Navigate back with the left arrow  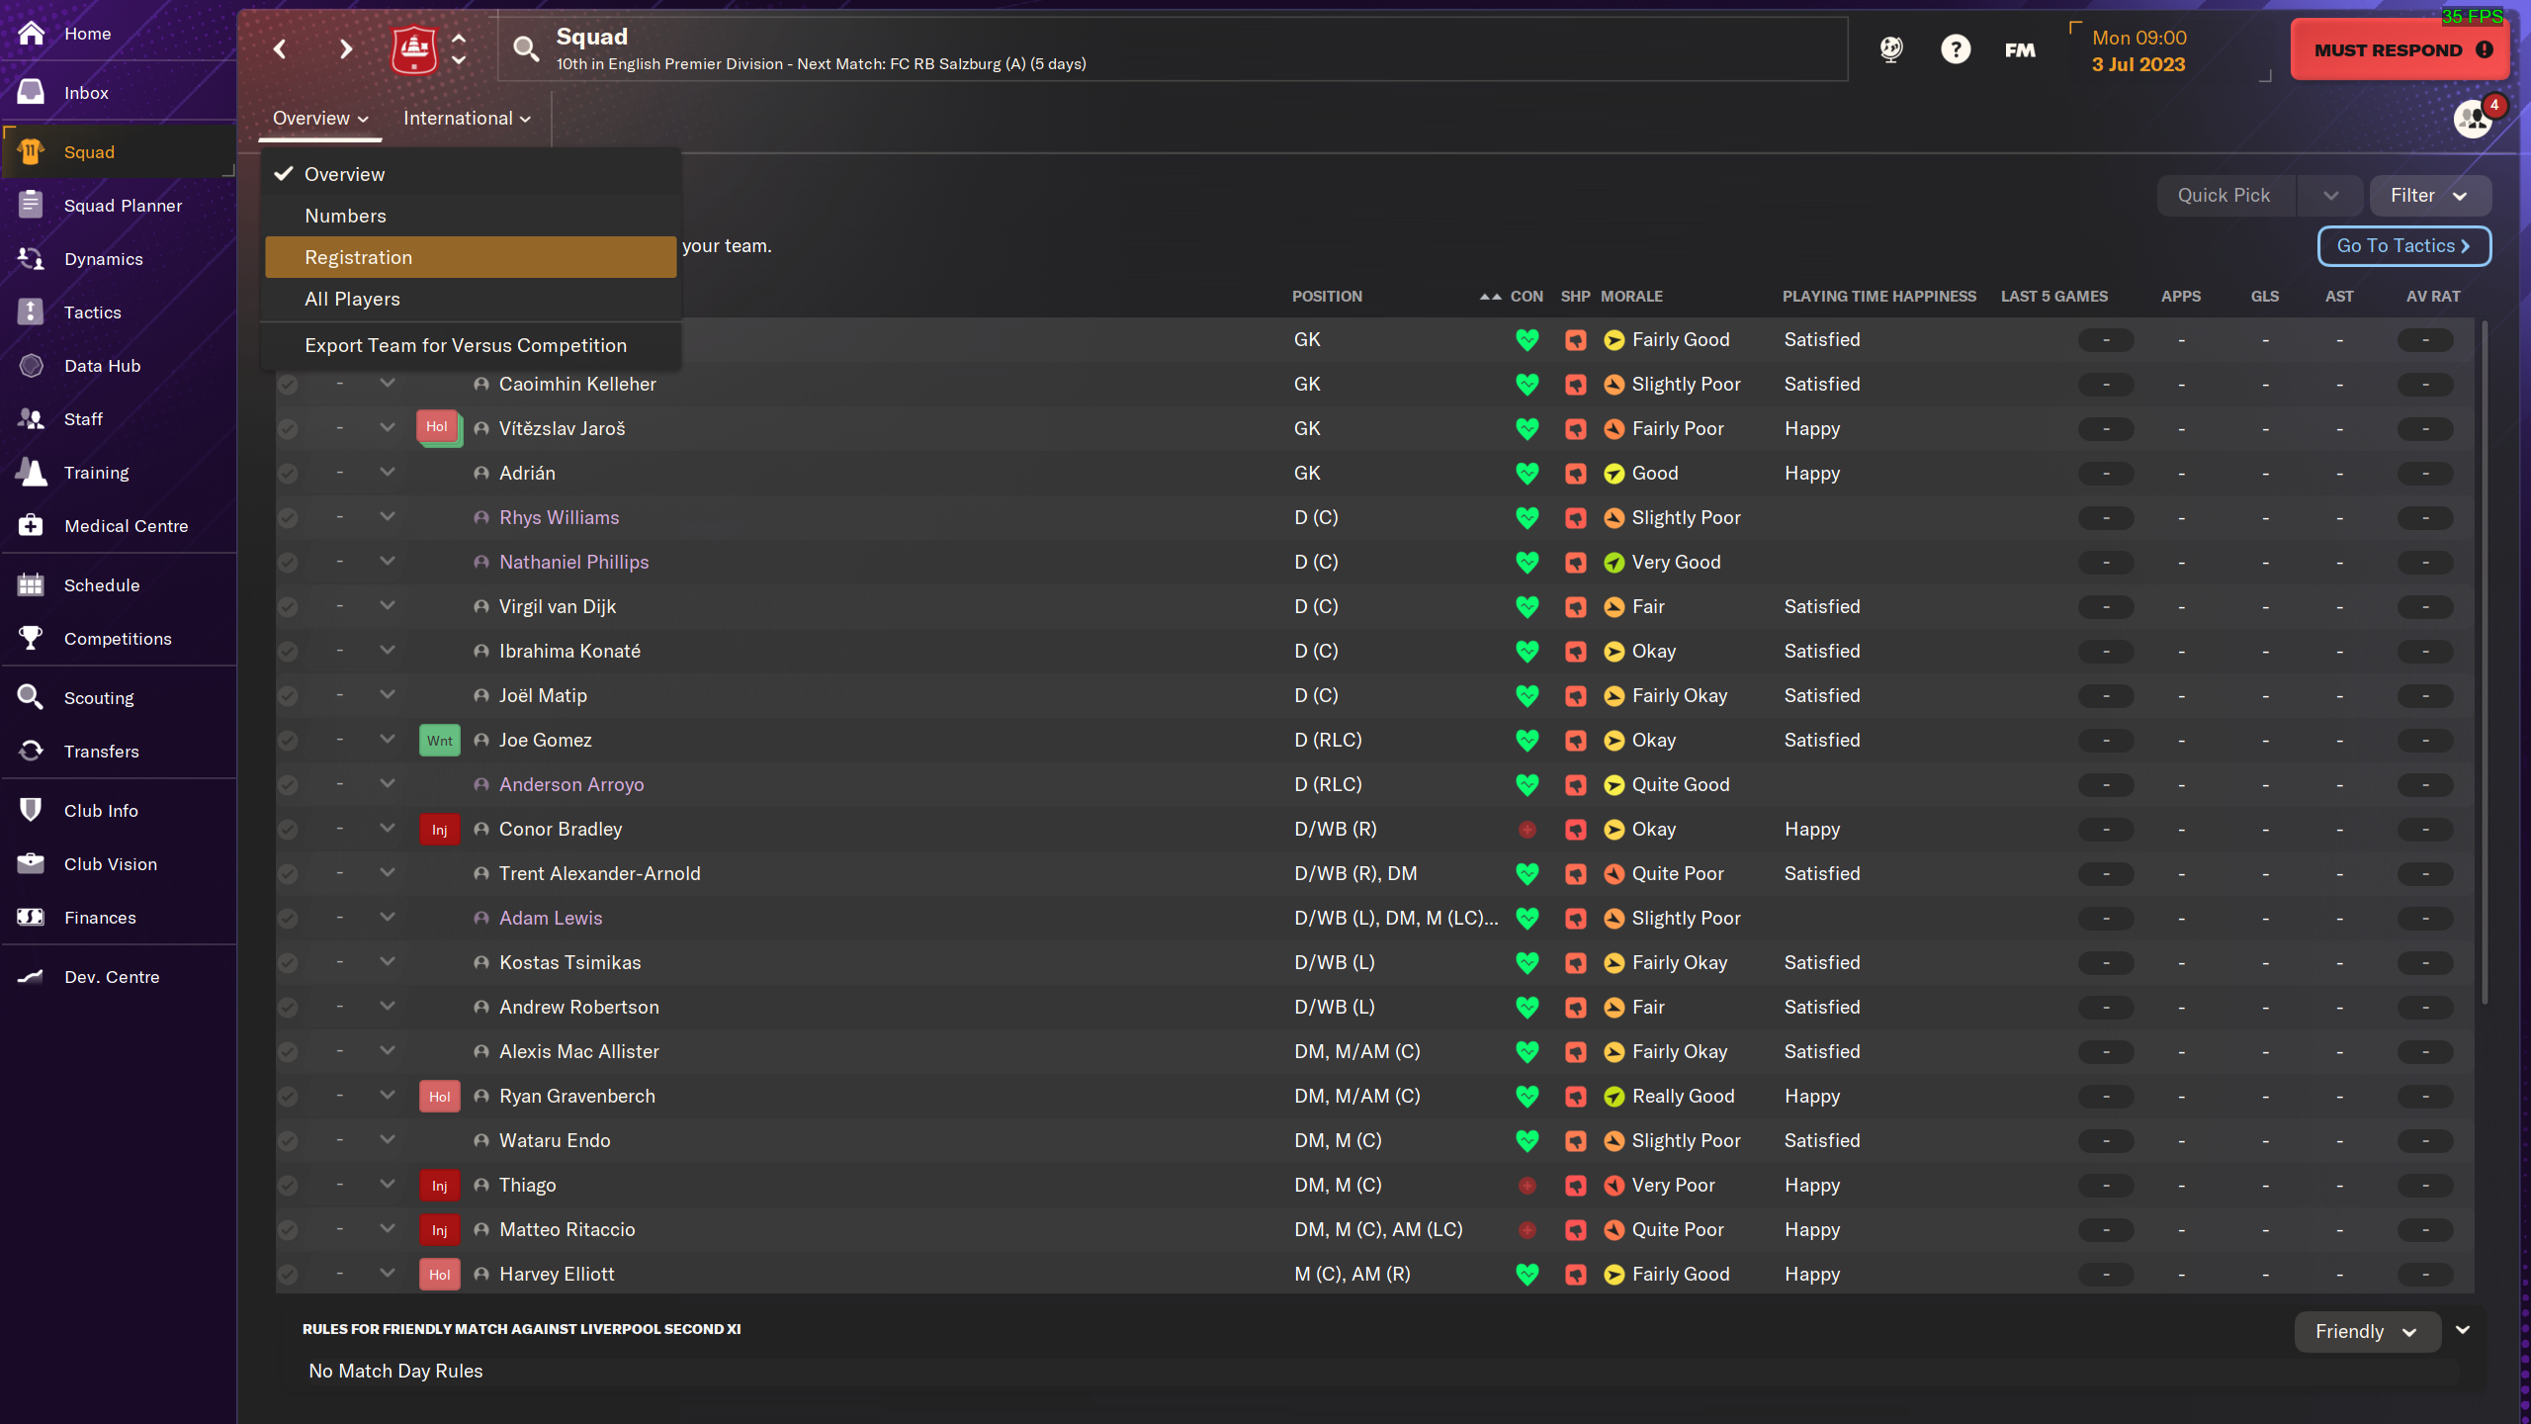[x=281, y=48]
